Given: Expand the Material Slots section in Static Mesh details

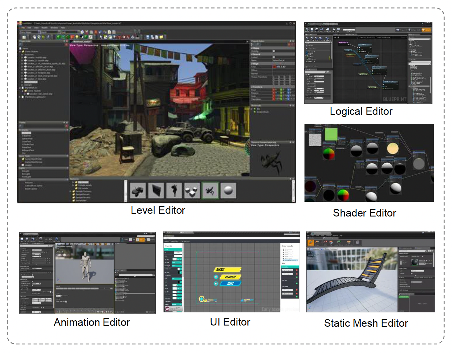Looking at the screenshot, I should click(400, 253).
